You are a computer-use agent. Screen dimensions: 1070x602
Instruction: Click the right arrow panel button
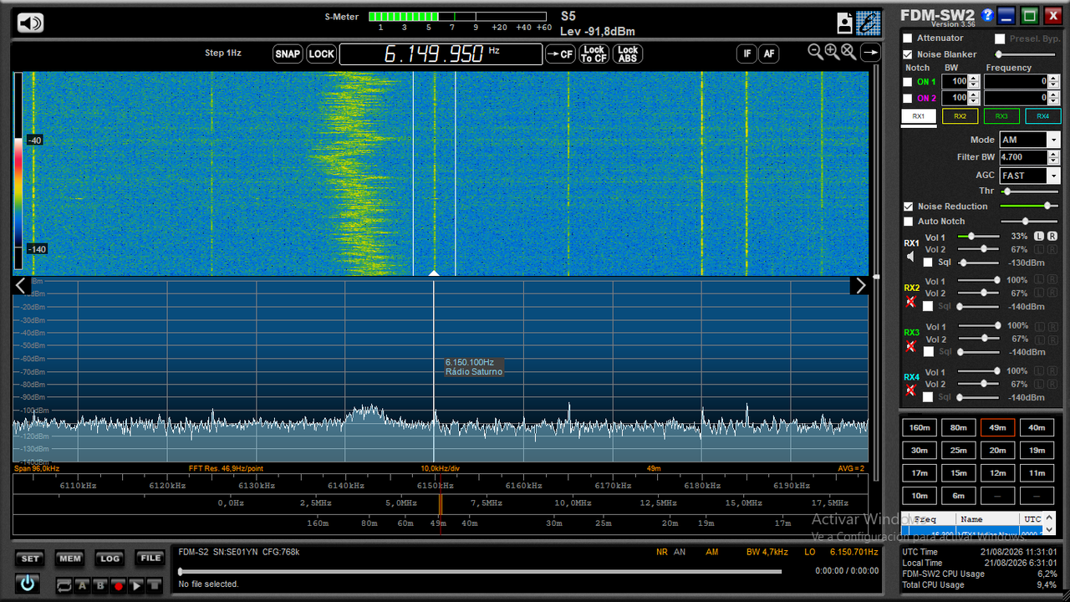point(870,53)
